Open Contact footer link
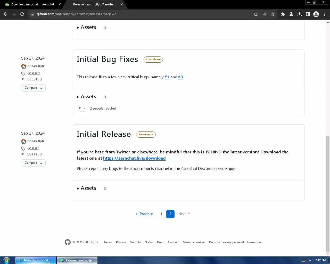Image resolution: width=330 pixels, height=264 pixels. pyautogui.click(x=173, y=242)
